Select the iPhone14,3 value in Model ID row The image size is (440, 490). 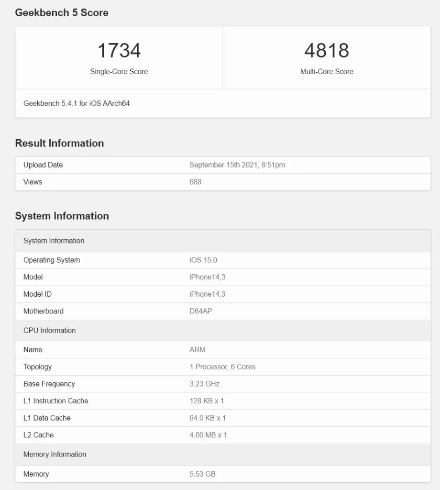[x=208, y=294]
